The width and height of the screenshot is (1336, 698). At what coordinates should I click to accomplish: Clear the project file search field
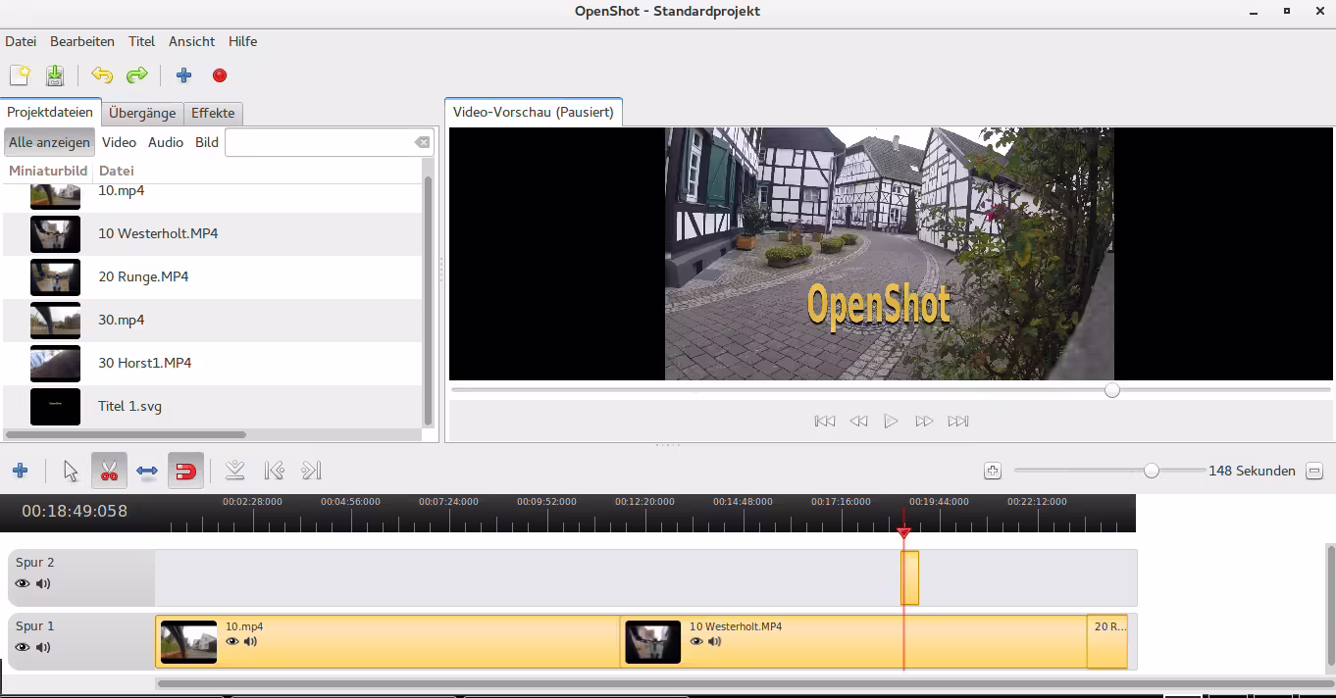tap(422, 142)
